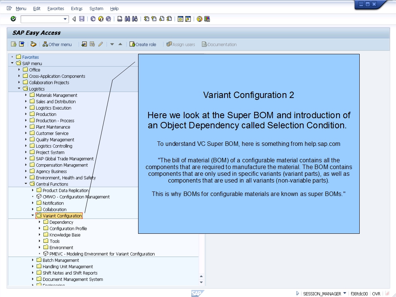Click the yellow Exit icon

[x=101, y=19]
